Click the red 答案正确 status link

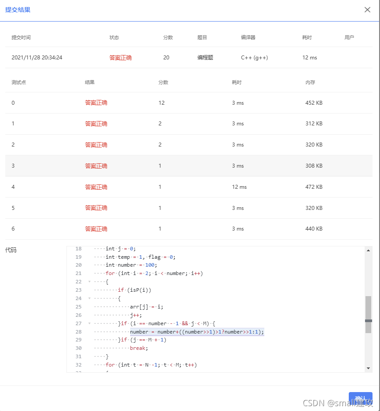(x=121, y=57)
